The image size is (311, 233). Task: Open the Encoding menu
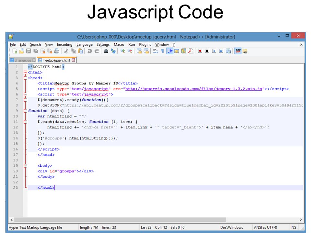pyautogui.click(x=64, y=45)
